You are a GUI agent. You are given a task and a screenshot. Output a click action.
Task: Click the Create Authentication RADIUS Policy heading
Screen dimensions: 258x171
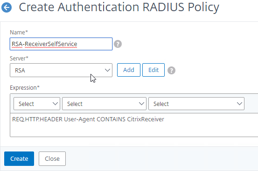[119, 7]
